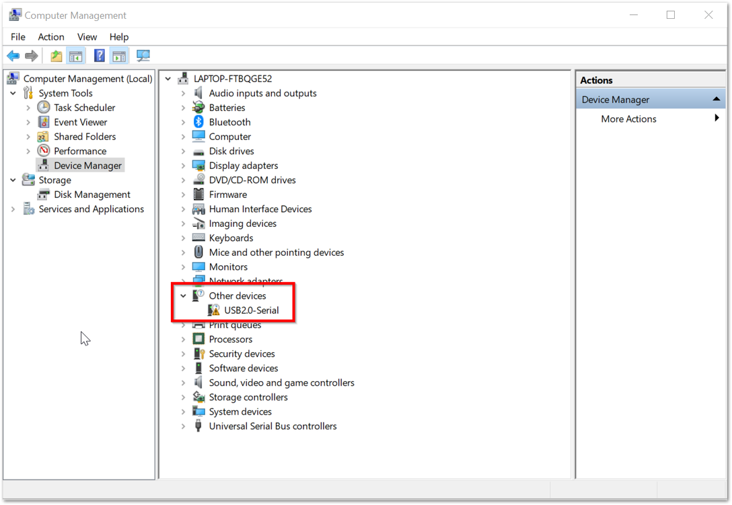Screen dimensions: 732x505
Task: Click the Batteries category icon
Action: (x=198, y=108)
